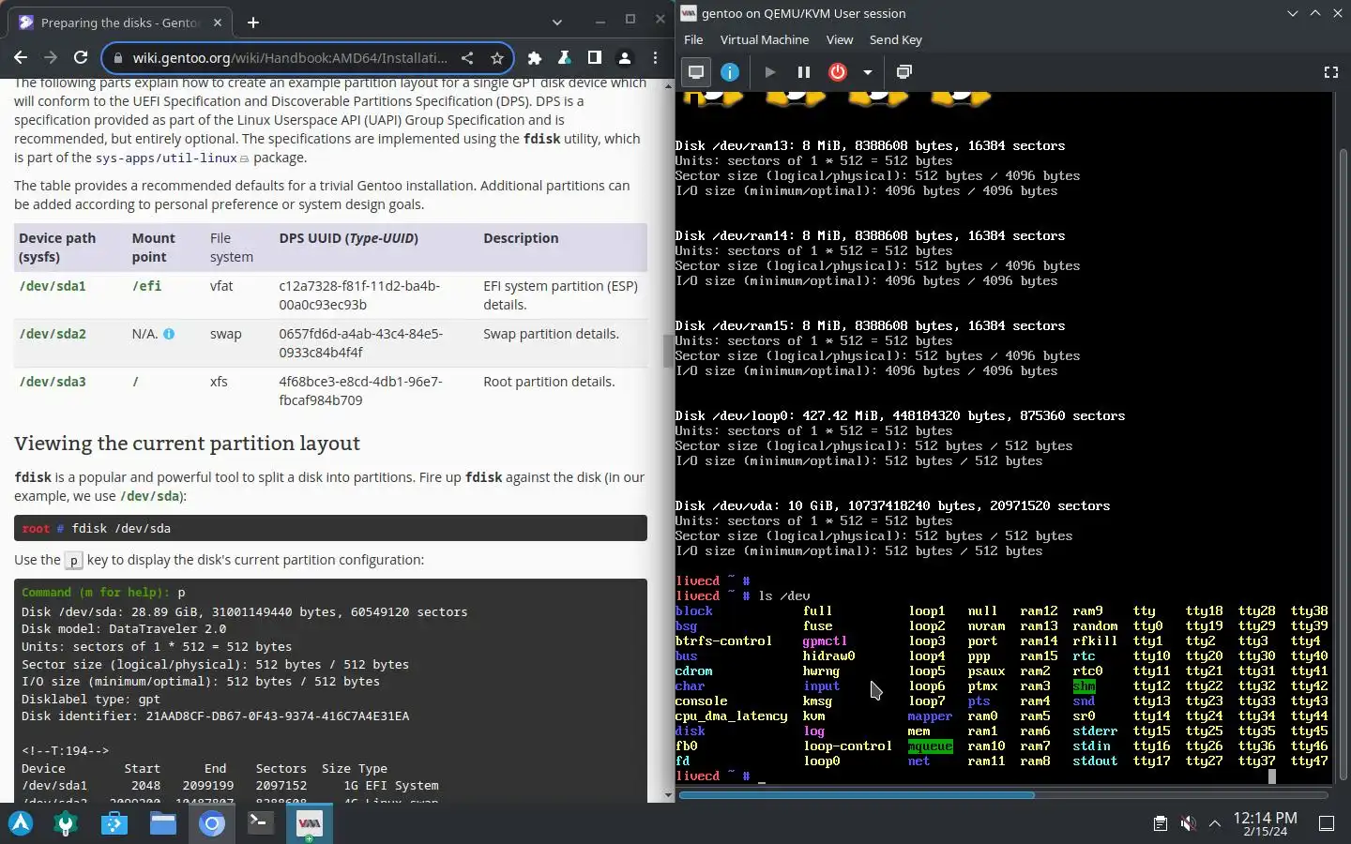Switch to Chromium in the taskbar
The width and height of the screenshot is (1351, 844).
[x=212, y=823]
